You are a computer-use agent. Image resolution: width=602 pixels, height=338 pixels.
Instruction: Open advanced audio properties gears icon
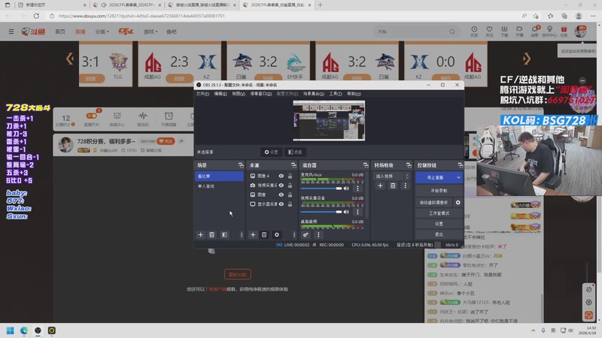click(x=306, y=234)
